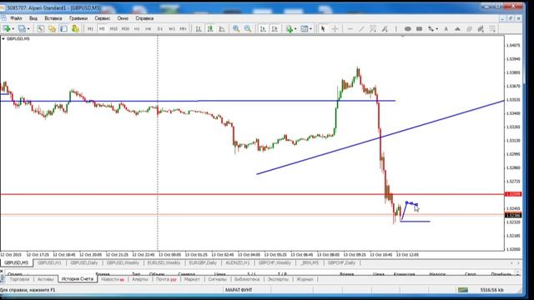The height and width of the screenshot is (300, 534).
Task: Open the Торговля terminal tab
Action: point(19,279)
